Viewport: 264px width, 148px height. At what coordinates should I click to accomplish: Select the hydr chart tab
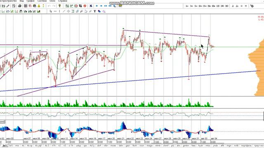tap(200, 146)
